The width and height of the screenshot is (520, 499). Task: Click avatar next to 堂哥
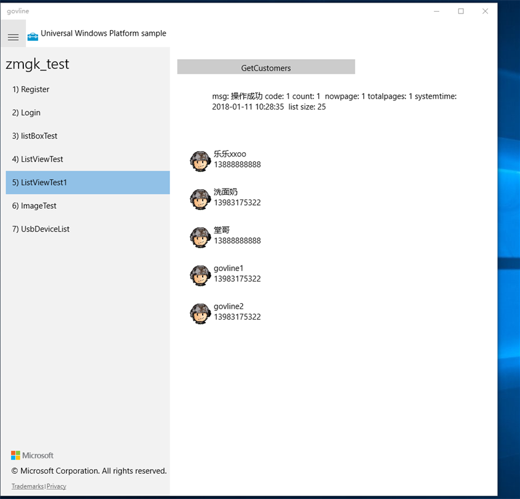point(200,238)
